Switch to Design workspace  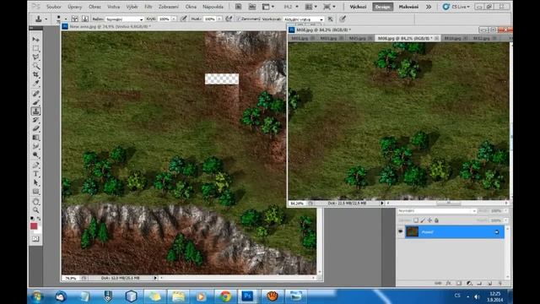(382, 7)
